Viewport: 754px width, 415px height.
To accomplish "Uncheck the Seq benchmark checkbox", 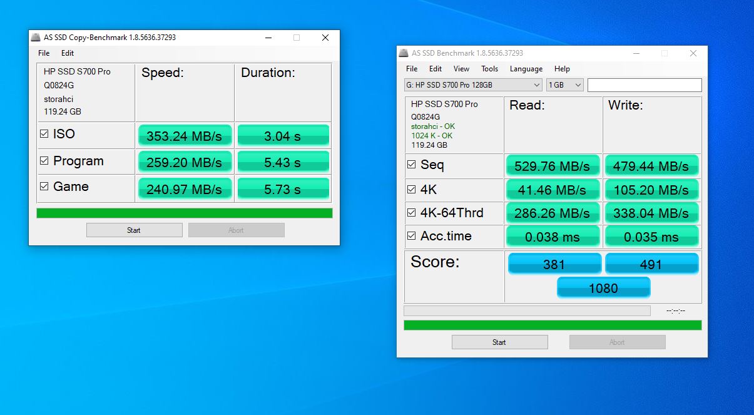I will coord(412,165).
